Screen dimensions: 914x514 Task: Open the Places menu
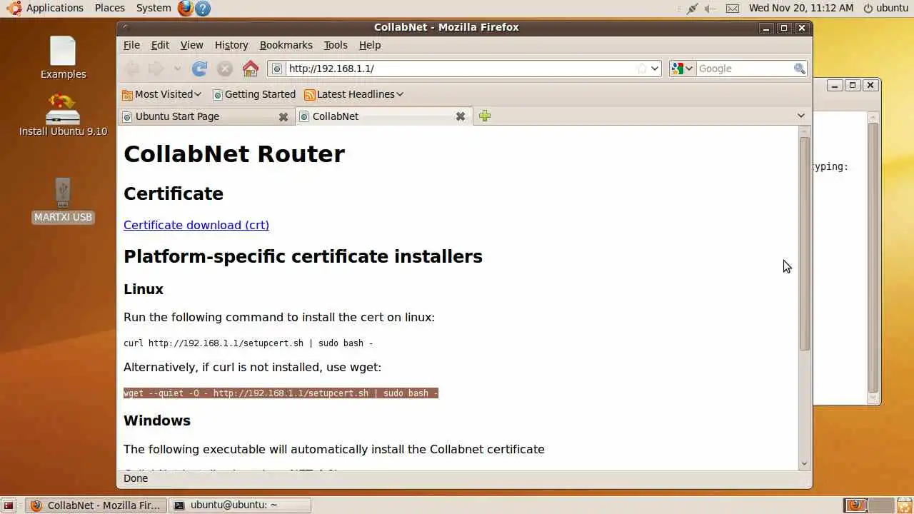tap(109, 8)
